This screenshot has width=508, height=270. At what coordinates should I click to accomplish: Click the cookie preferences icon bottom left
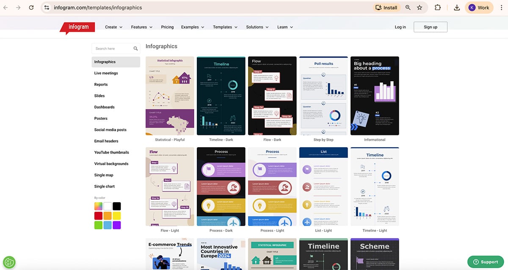coord(9,262)
